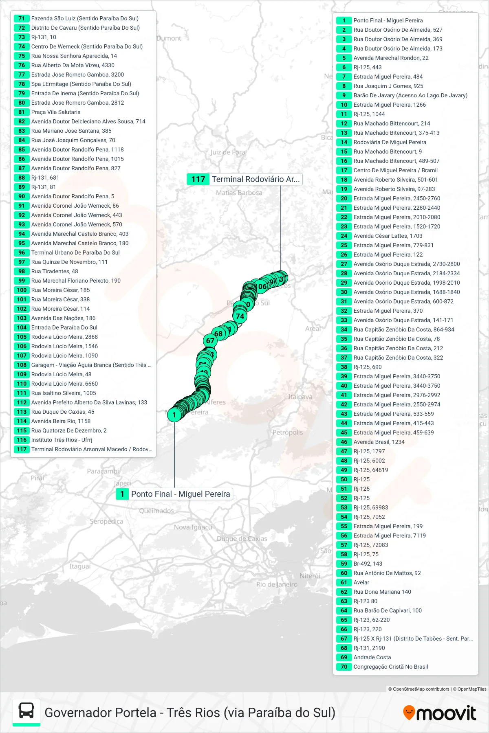Select stop 24 Avenida César Lattes, 1703
The width and height of the screenshot is (489, 733).
pyautogui.click(x=405, y=236)
